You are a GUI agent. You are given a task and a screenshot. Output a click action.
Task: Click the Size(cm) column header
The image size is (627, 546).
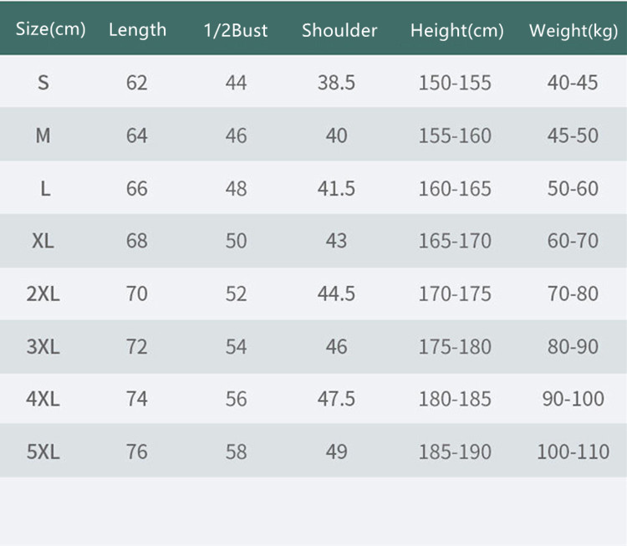click(50, 30)
